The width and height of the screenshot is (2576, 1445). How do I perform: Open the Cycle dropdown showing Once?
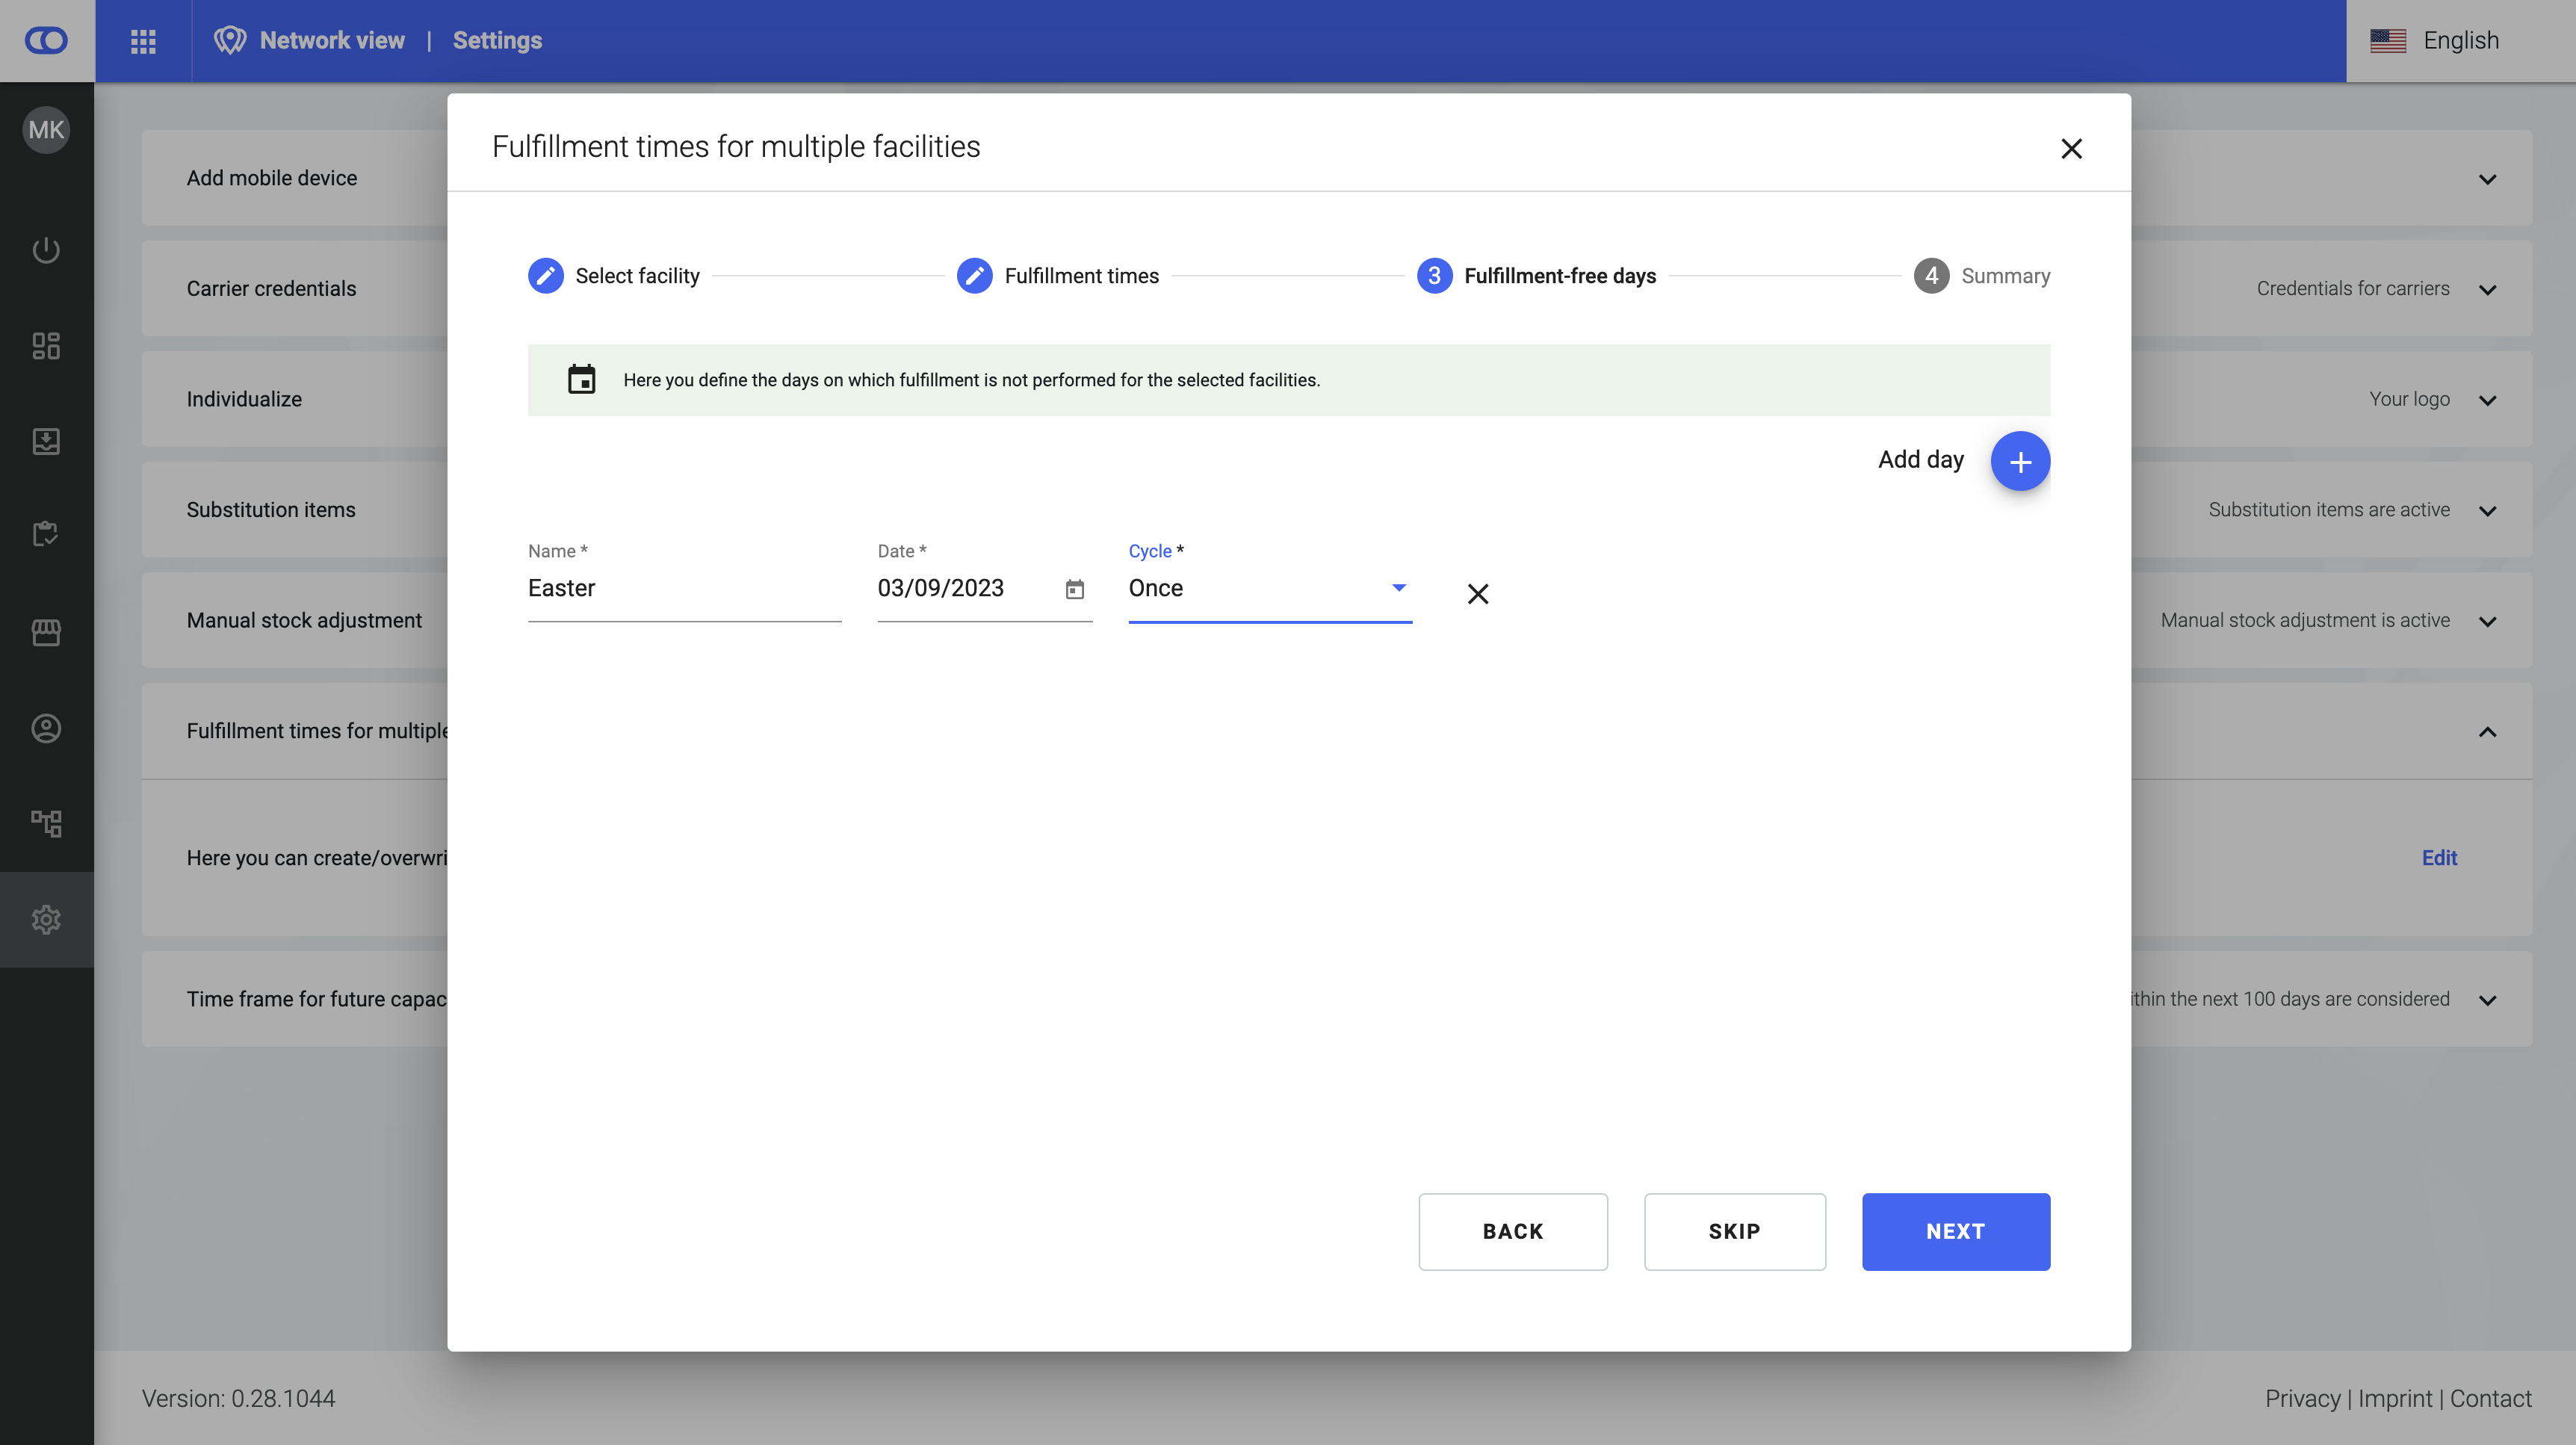click(1268, 589)
